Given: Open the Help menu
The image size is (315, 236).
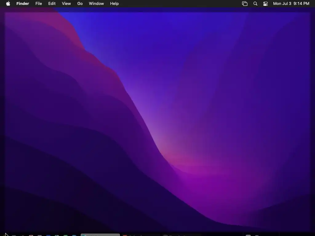Looking at the screenshot, I should [x=114, y=4].
